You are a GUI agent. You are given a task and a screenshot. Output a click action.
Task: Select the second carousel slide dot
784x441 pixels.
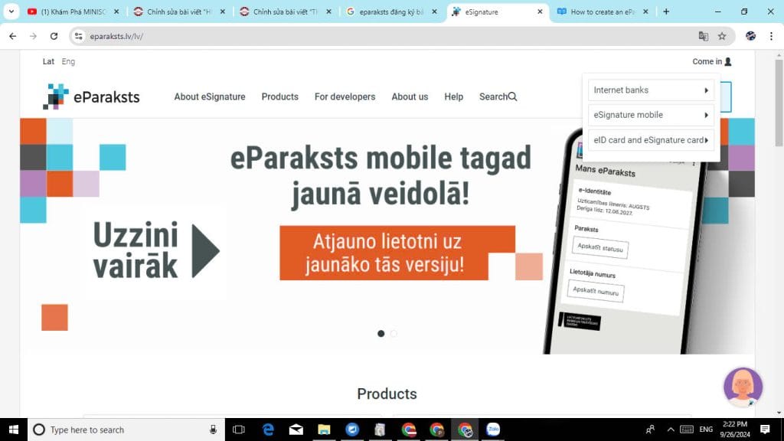click(394, 334)
